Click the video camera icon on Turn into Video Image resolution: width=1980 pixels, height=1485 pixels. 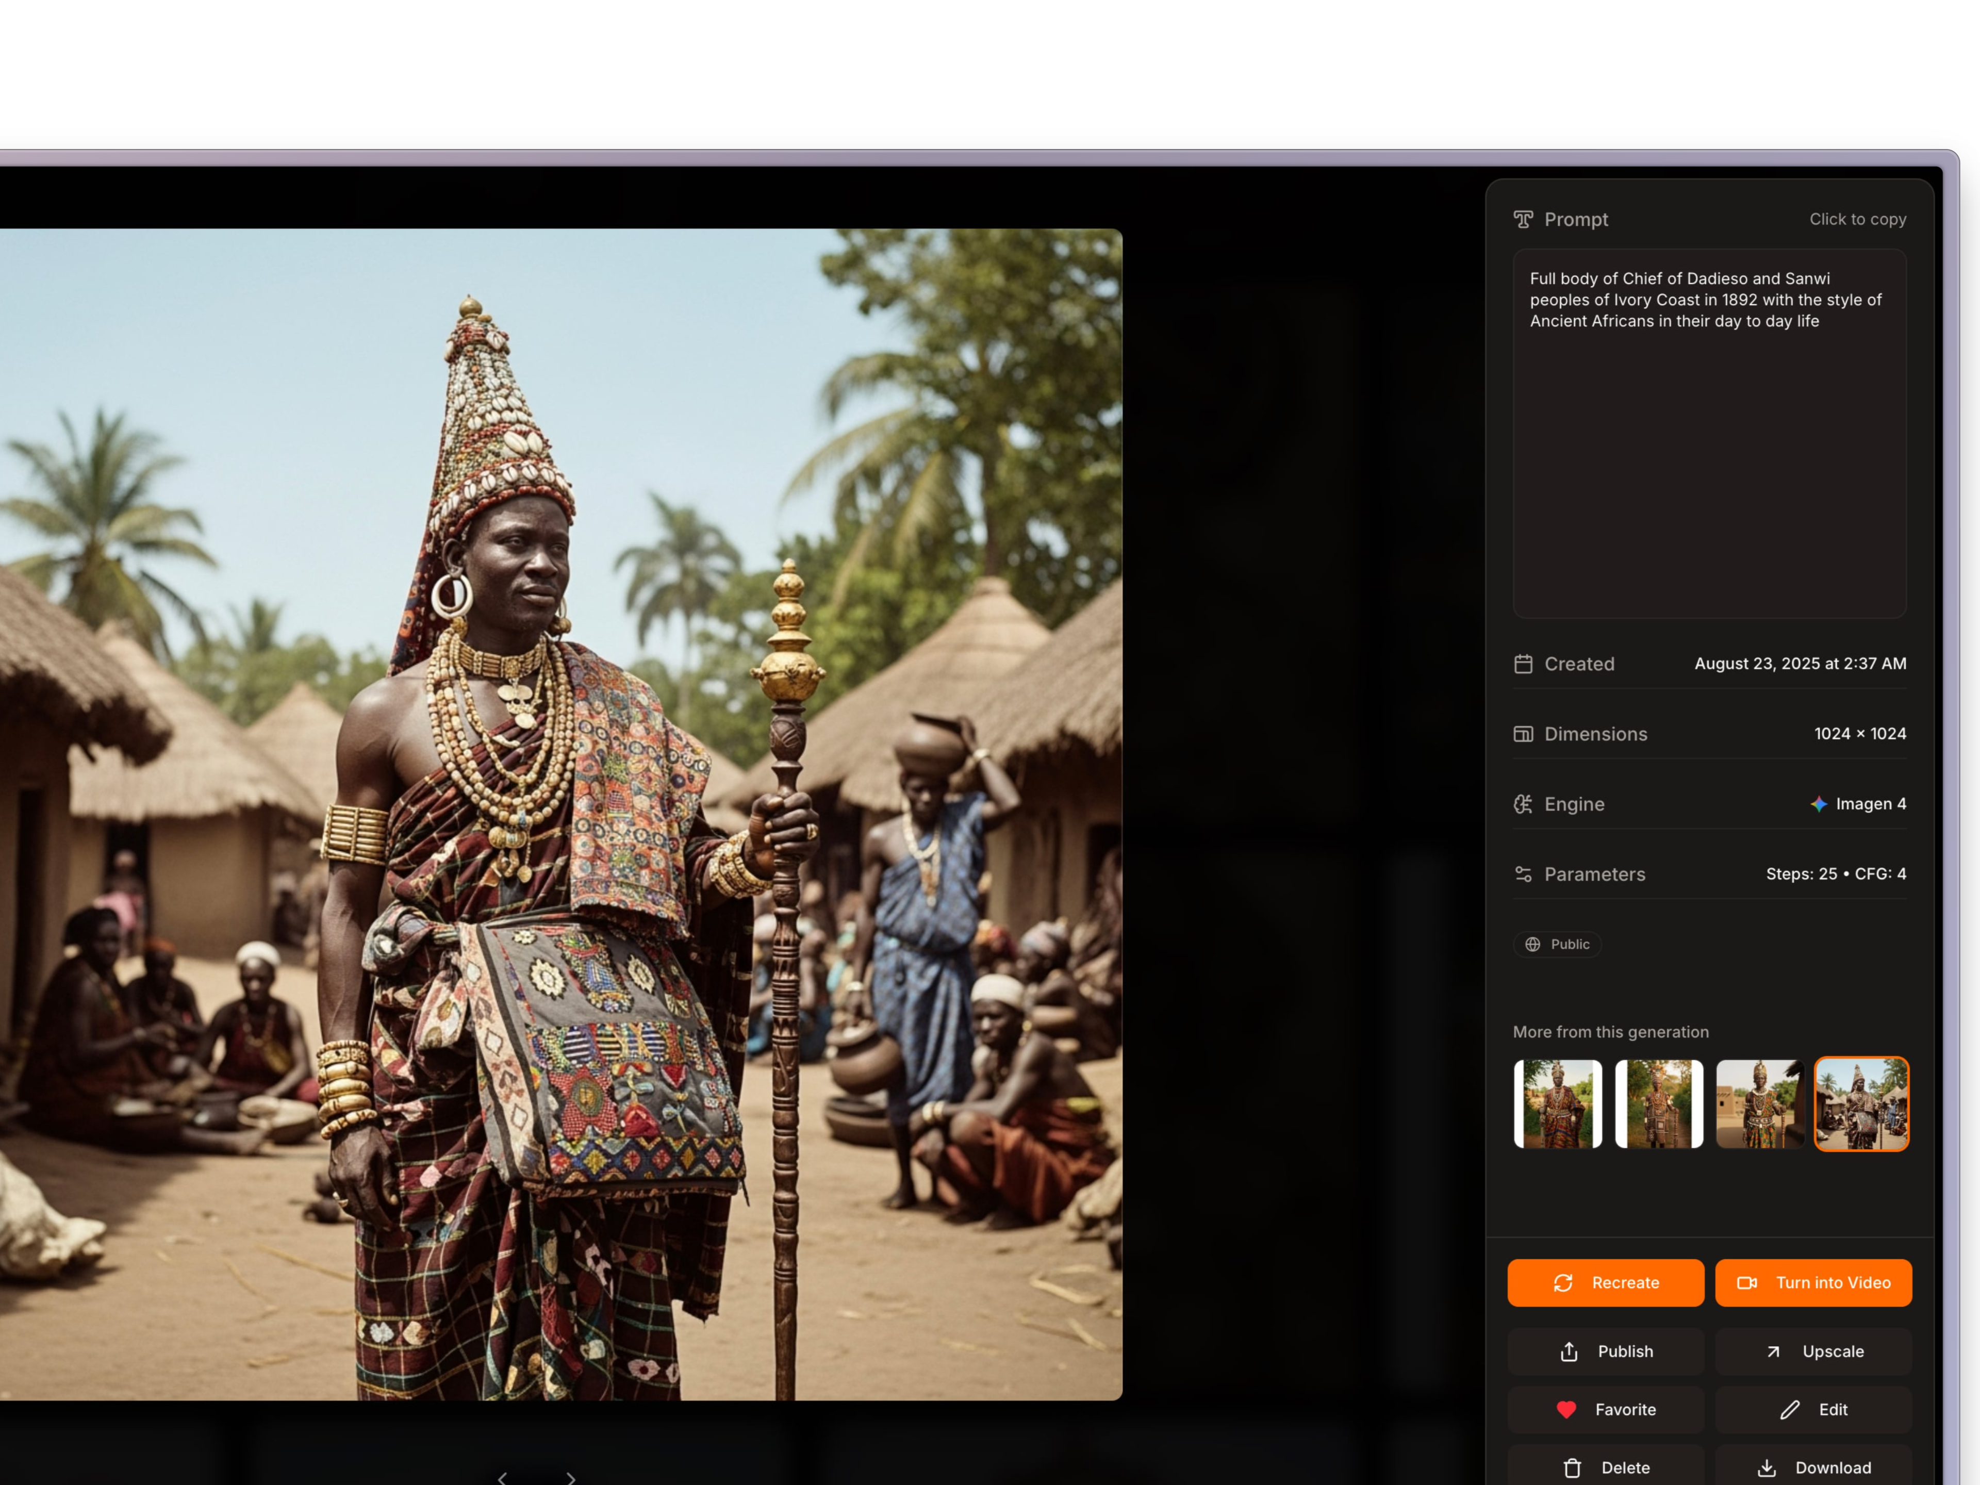[x=1746, y=1283]
